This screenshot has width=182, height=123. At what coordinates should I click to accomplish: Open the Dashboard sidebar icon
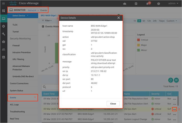pos(4,11)
